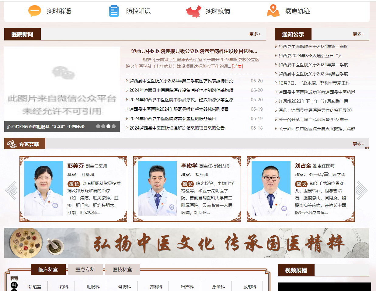Open notice 泸西县2024年5•8人道公益日
Image resolution: width=376 pixels, height=291 pixels.
pos(310,56)
